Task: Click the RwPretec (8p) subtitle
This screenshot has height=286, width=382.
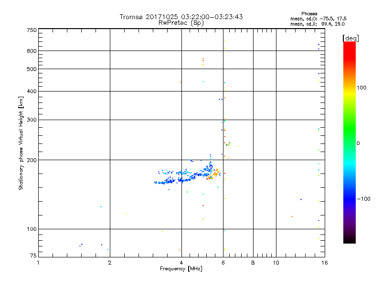Action: (181, 23)
